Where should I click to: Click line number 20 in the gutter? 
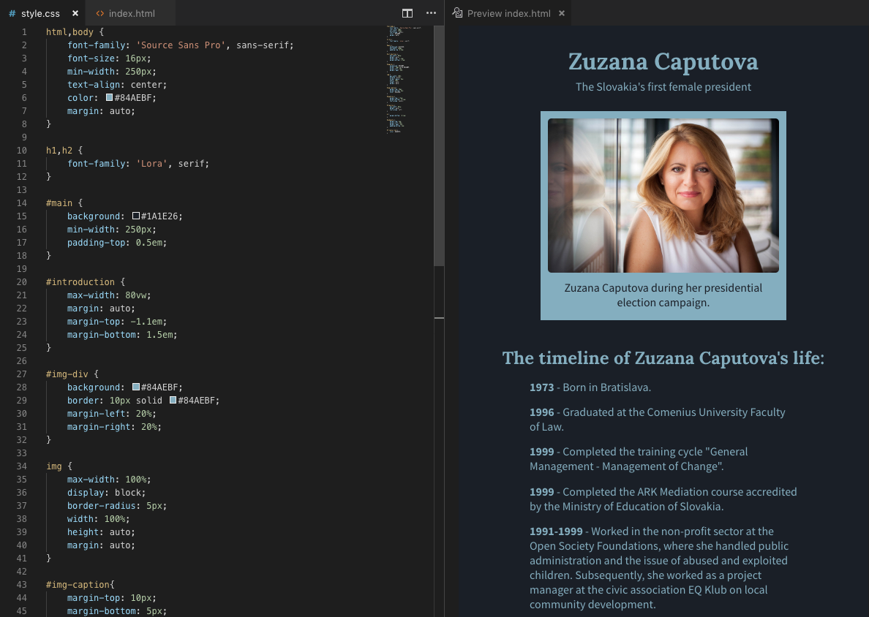pos(21,281)
